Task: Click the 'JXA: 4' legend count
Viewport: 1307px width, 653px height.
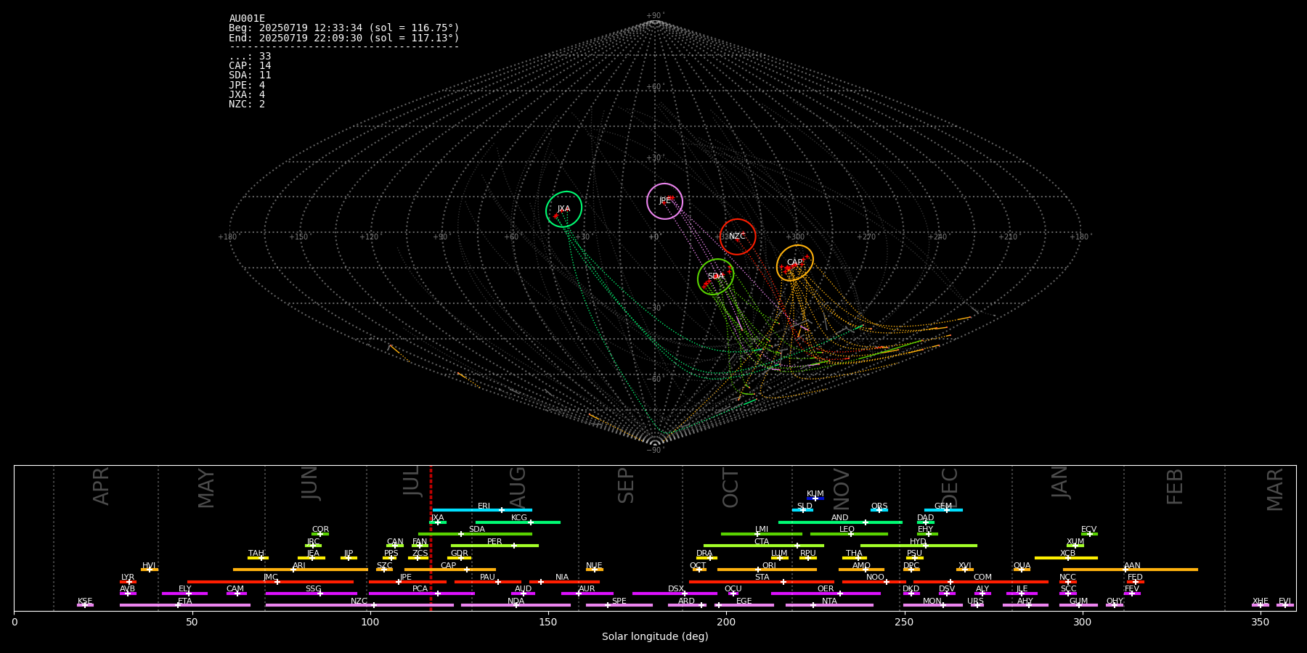Action: pyautogui.click(x=247, y=94)
